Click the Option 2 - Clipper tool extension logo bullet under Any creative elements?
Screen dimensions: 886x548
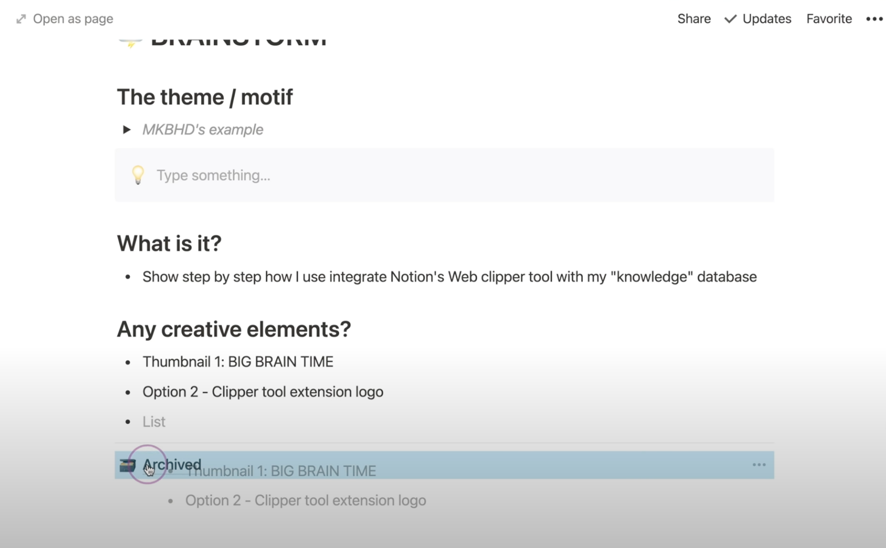[263, 392]
